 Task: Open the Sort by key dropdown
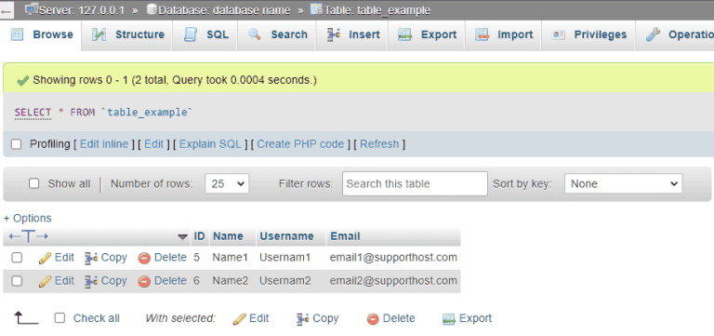[624, 183]
